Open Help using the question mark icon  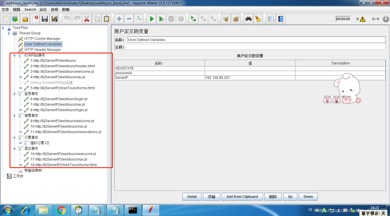tap(281, 19)
